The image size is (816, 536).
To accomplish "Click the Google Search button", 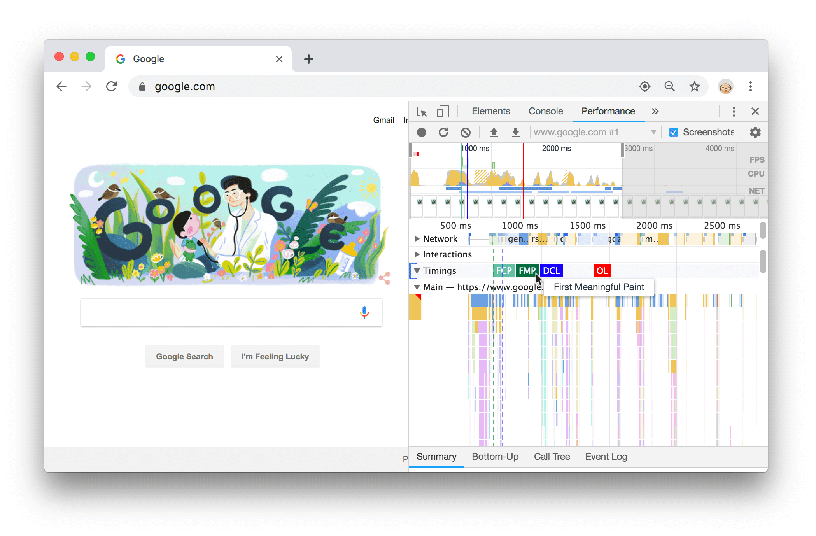I will [x=184, y=357].
